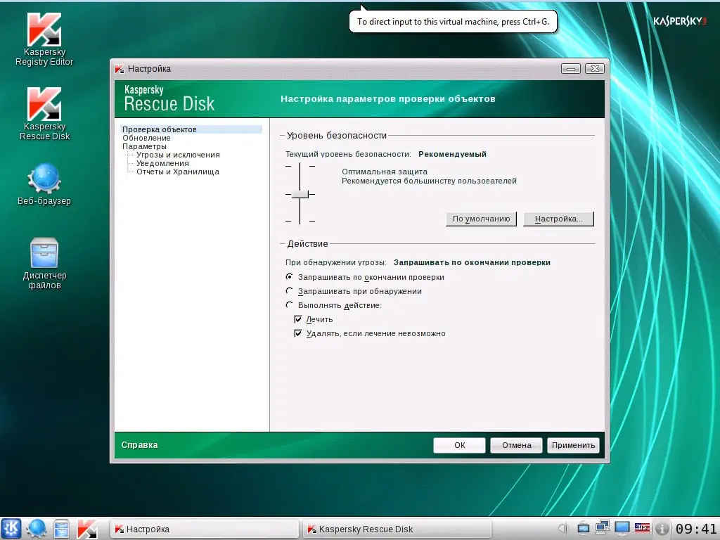Select Запрашивать по окончании проверки radio button
This screenshot has width=720, height=540.
[x=289, y=277]
